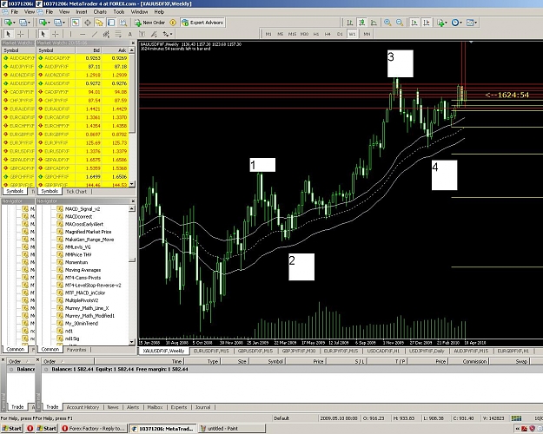543x434 pixels.
Task: Select the Fibonacci retracement tool
Action: point(118,34)
